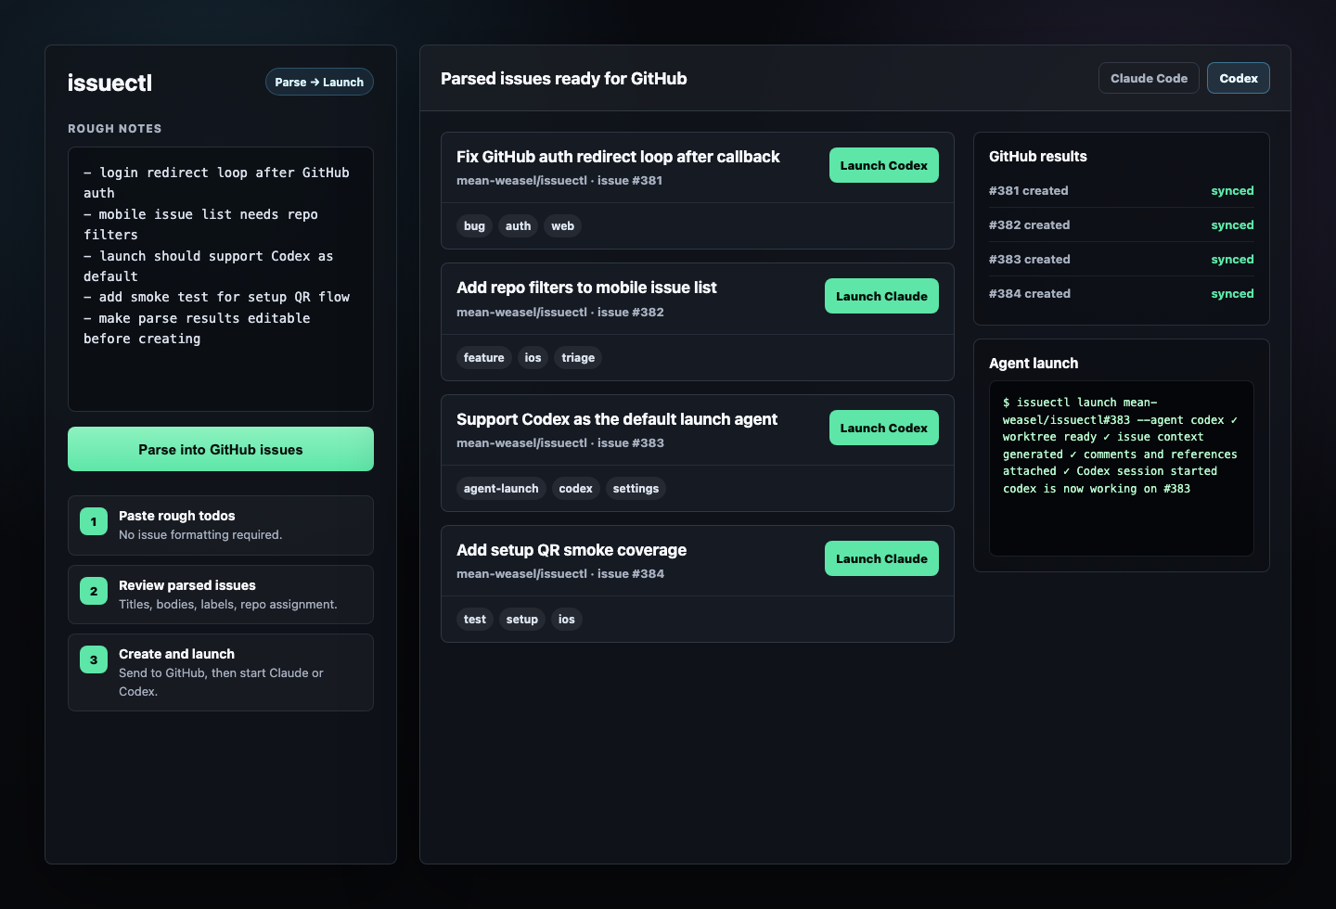
Task: Select the auth label tag
Action: (x=518, y=225)
